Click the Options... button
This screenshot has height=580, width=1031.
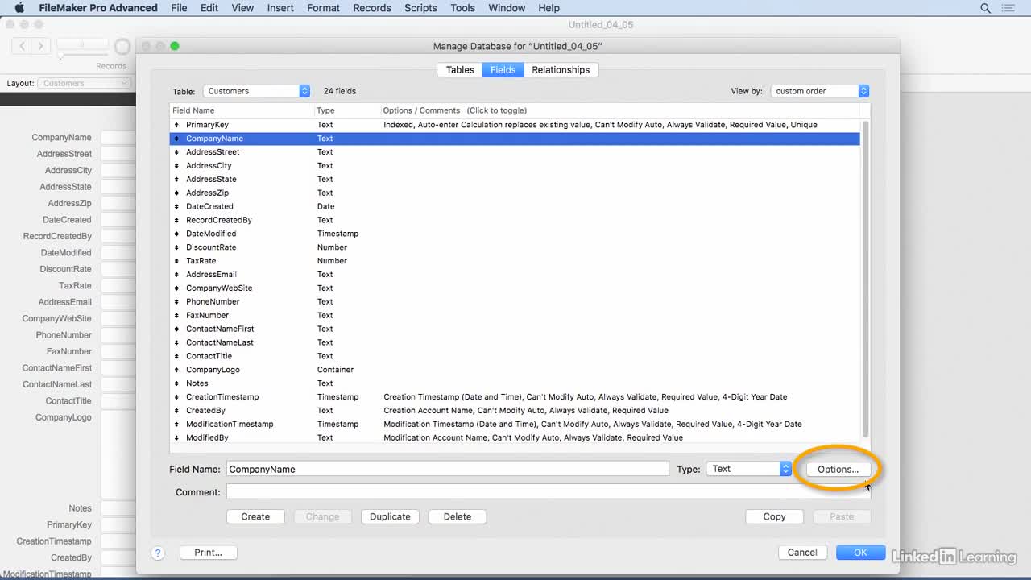click(838, 469)
